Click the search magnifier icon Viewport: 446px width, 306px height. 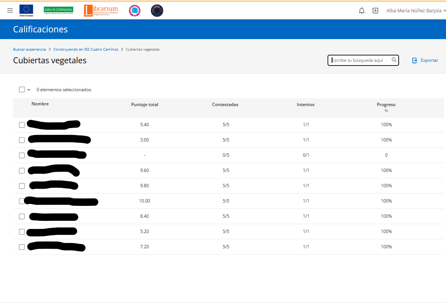coord(394,60)
